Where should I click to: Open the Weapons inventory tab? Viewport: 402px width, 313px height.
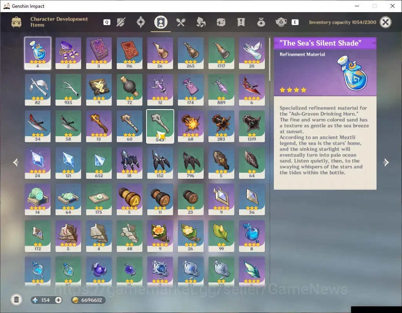coord(121,22)
